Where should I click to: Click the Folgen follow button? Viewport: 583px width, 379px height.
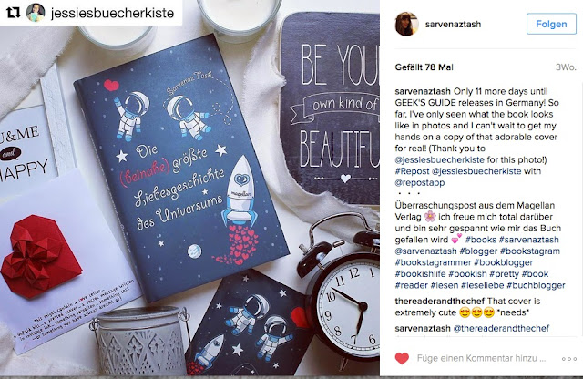click(x=551, y=25)
